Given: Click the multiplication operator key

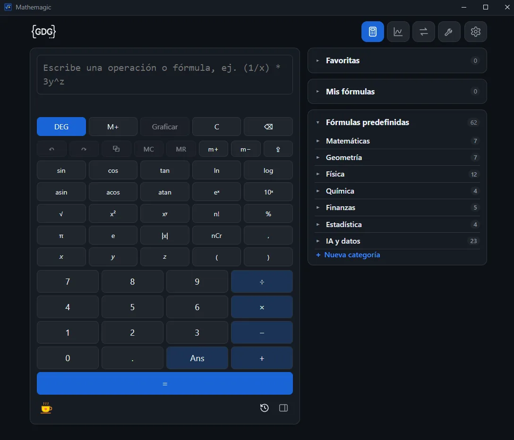Looking at the screenshot, I should pyautogui.click(x=262, y=307).
